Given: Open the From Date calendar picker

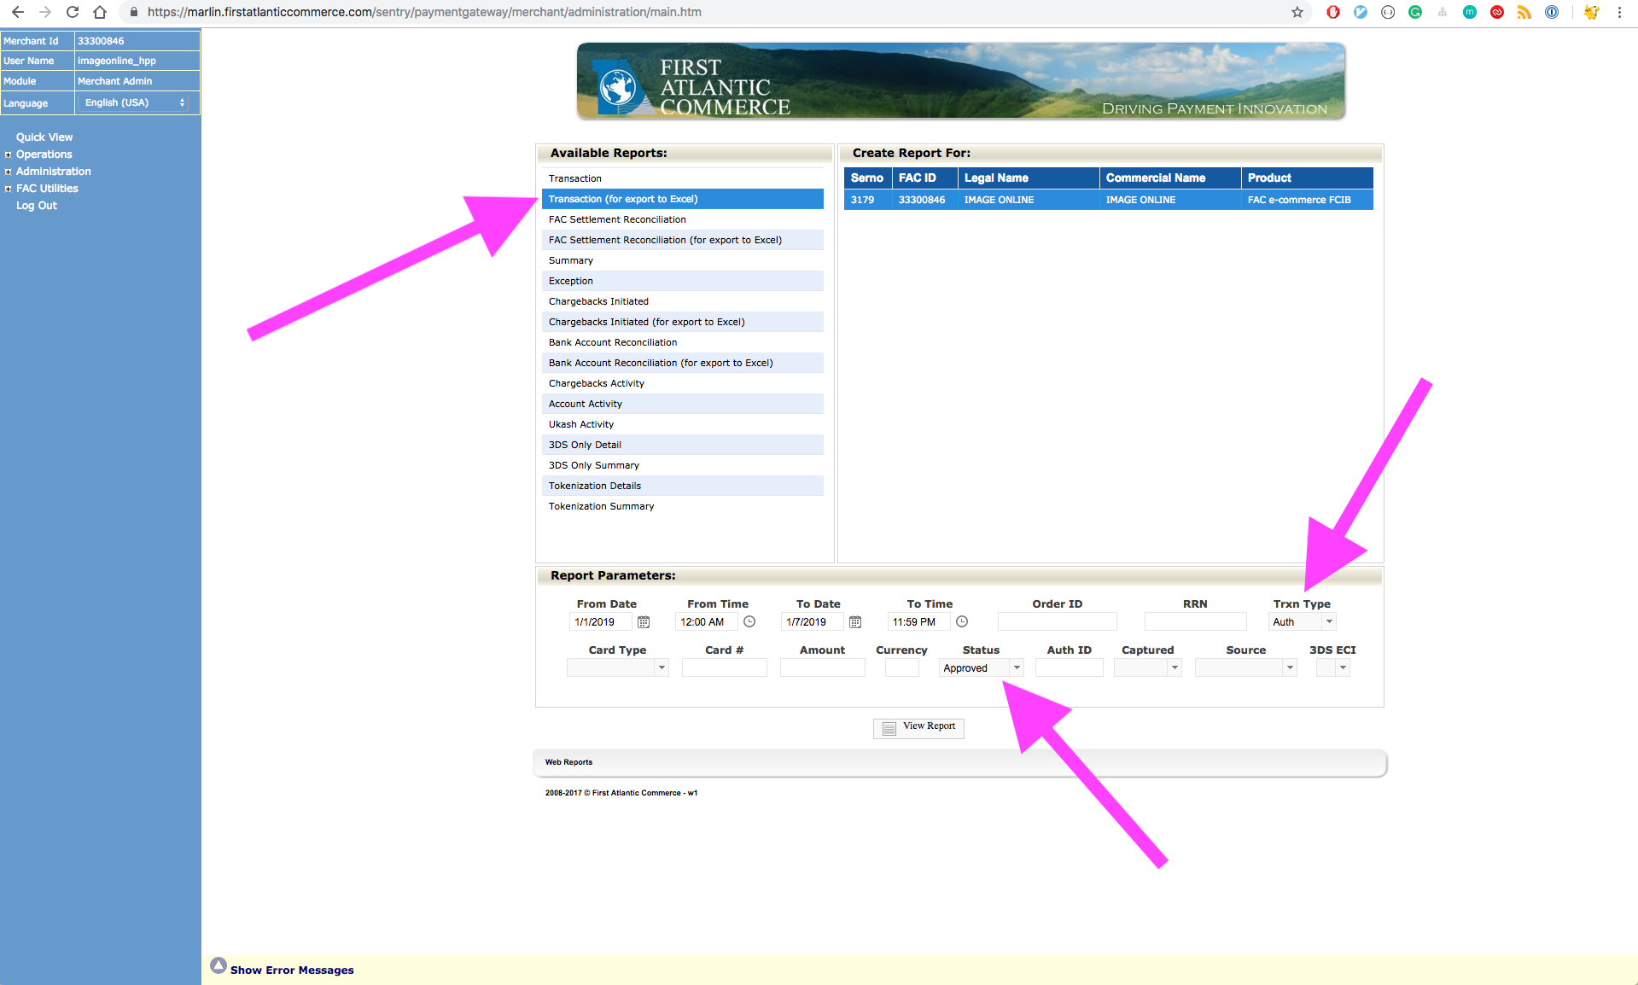Looking at the screenshot, I should (644, 622).
